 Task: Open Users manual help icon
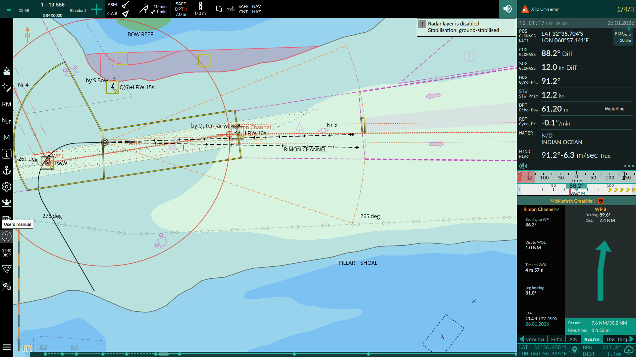click(x=7, y=236)
